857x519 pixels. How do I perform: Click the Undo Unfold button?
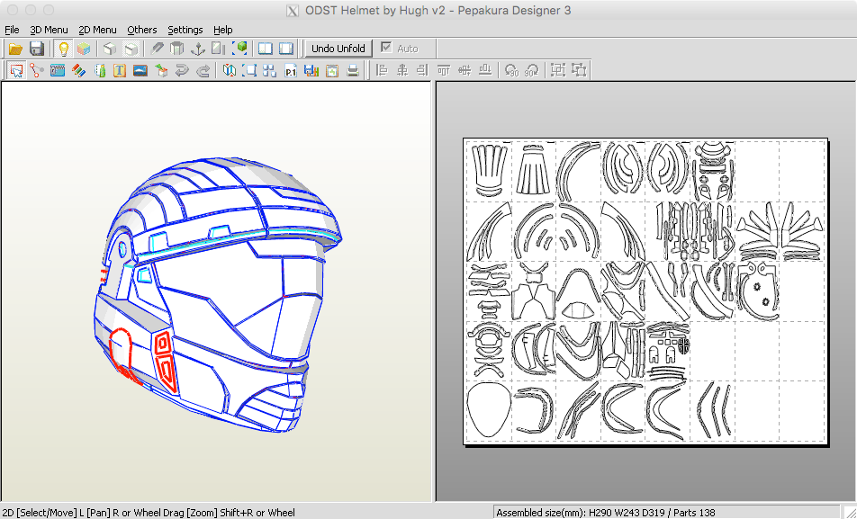[x=338, y=49]
